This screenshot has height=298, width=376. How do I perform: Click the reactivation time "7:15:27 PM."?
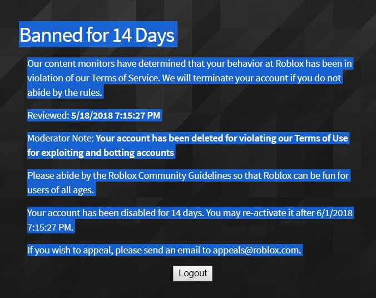50,227
